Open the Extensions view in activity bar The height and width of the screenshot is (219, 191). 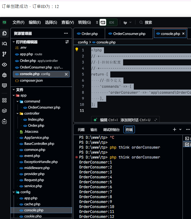pos(4,100)
